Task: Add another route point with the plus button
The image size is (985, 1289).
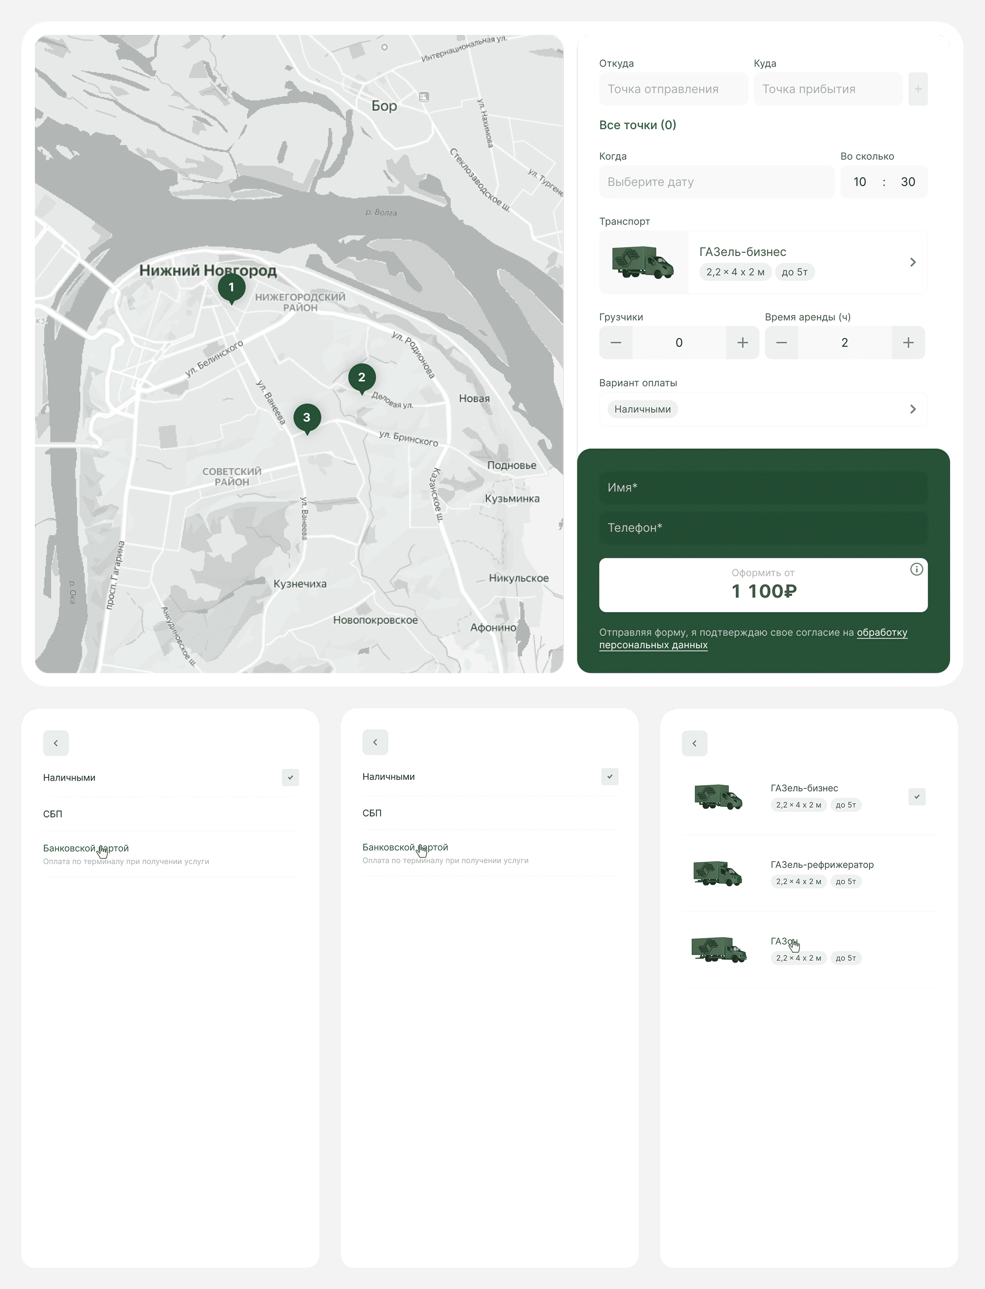Action: tap(917, 89)
